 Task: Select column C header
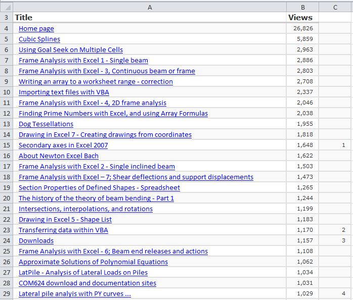tap(336, 7)
